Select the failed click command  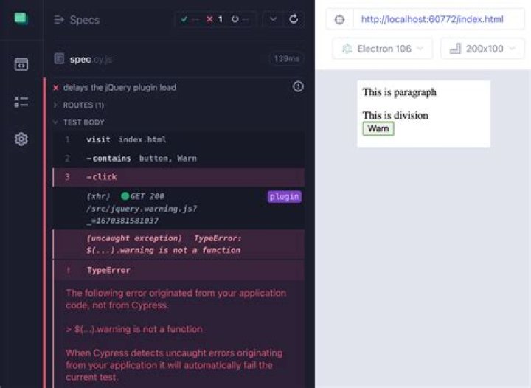click(102, 177)
